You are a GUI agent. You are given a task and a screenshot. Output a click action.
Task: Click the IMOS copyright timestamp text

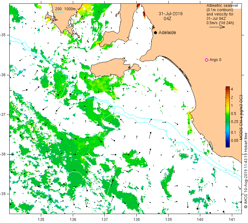[x=246, y=170]
